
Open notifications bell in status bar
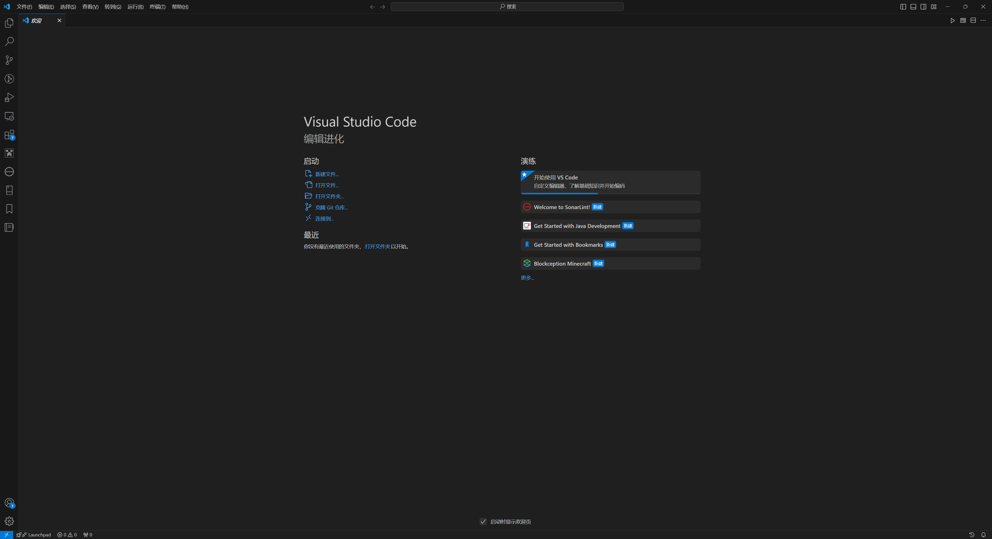tap(983, 535)
